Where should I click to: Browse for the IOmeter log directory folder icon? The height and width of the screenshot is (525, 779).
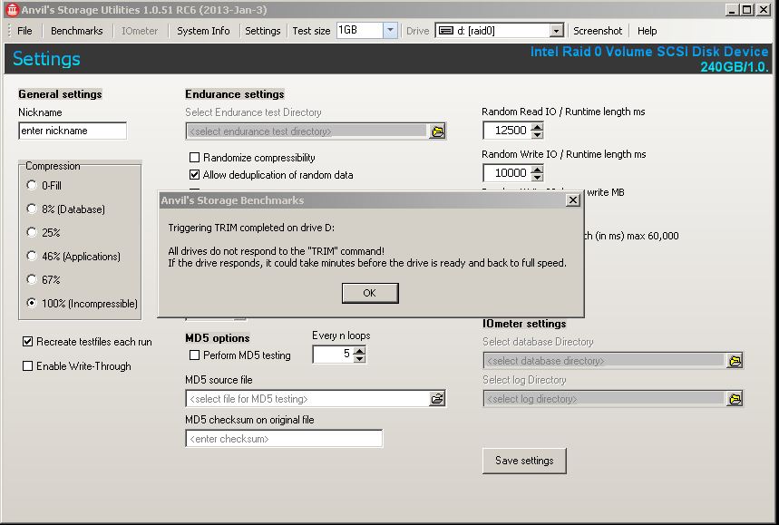pyautogui.click(x=735, y=399)
